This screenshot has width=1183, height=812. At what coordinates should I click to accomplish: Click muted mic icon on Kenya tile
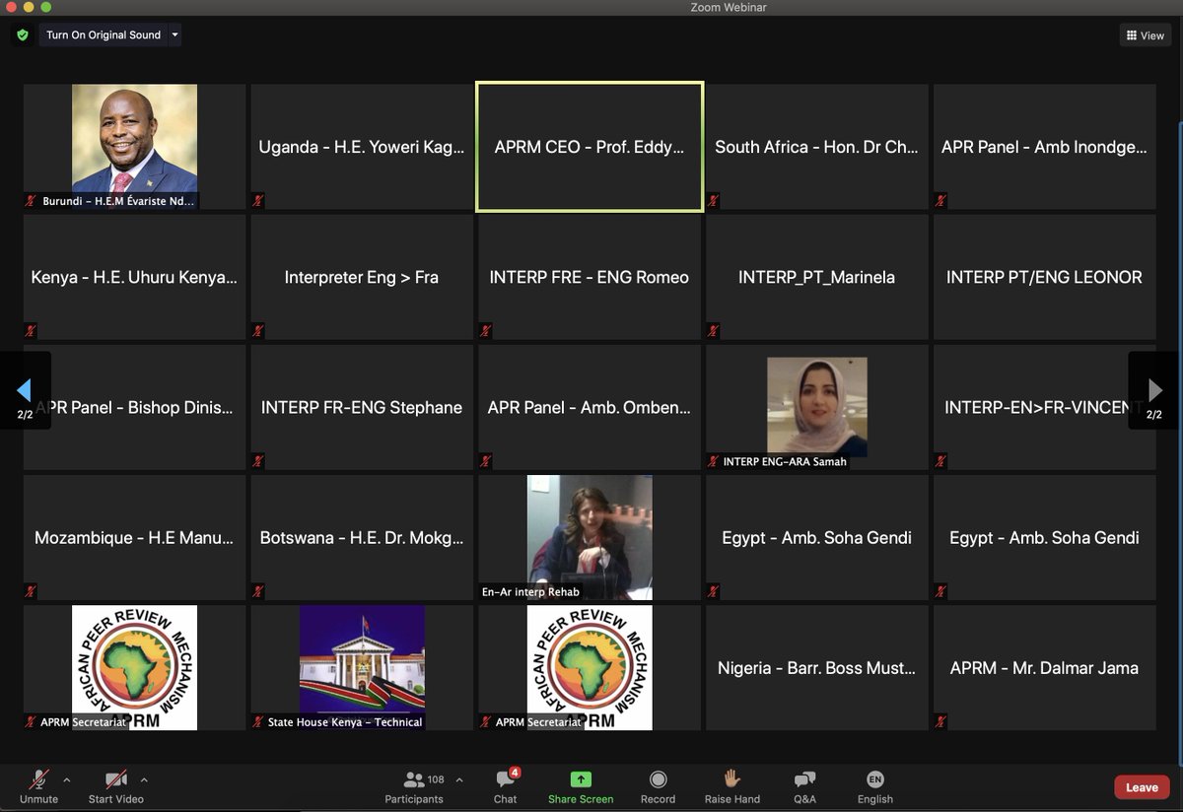[32, 331]
